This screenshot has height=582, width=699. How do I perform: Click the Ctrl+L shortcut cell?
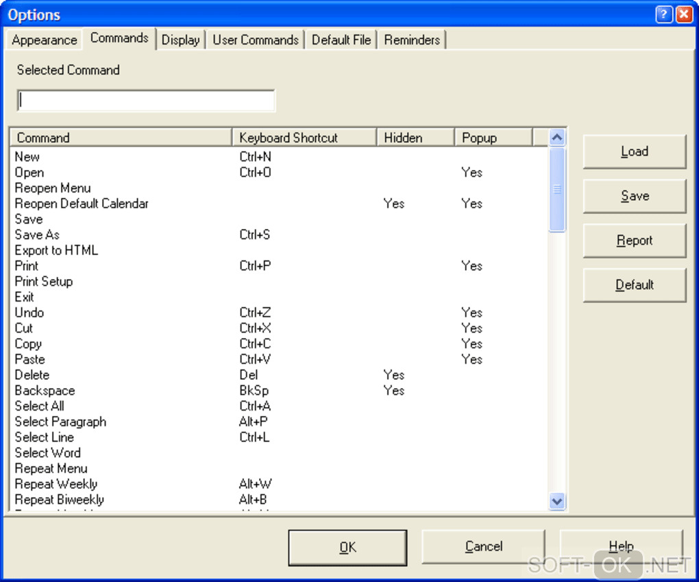tap(254, 437)
